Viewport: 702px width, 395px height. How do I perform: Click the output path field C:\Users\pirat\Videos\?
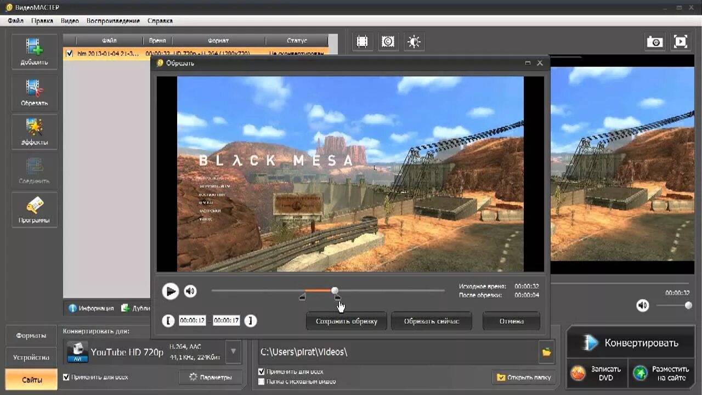point(399,352)
